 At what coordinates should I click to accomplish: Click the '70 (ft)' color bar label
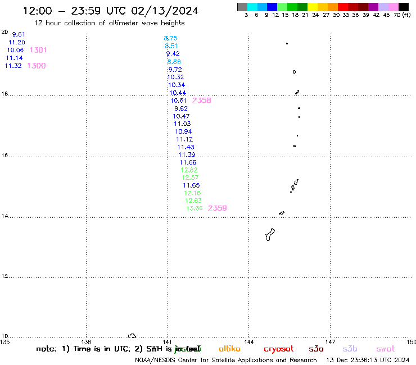pos(402,15)
